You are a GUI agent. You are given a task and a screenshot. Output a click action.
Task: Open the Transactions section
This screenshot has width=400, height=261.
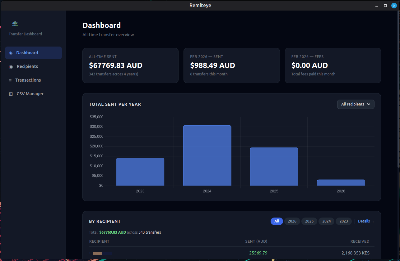[x=28, y=80]
